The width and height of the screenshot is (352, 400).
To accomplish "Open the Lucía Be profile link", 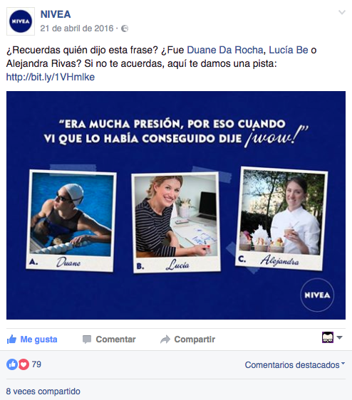I will (289, 50).
